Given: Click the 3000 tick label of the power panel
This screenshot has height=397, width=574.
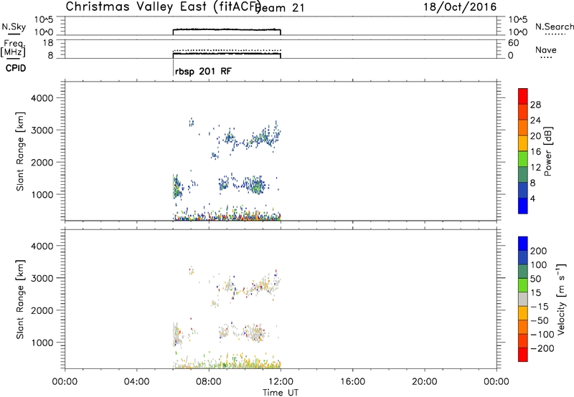Looking at the screenshot, I should tap(42, 130).
